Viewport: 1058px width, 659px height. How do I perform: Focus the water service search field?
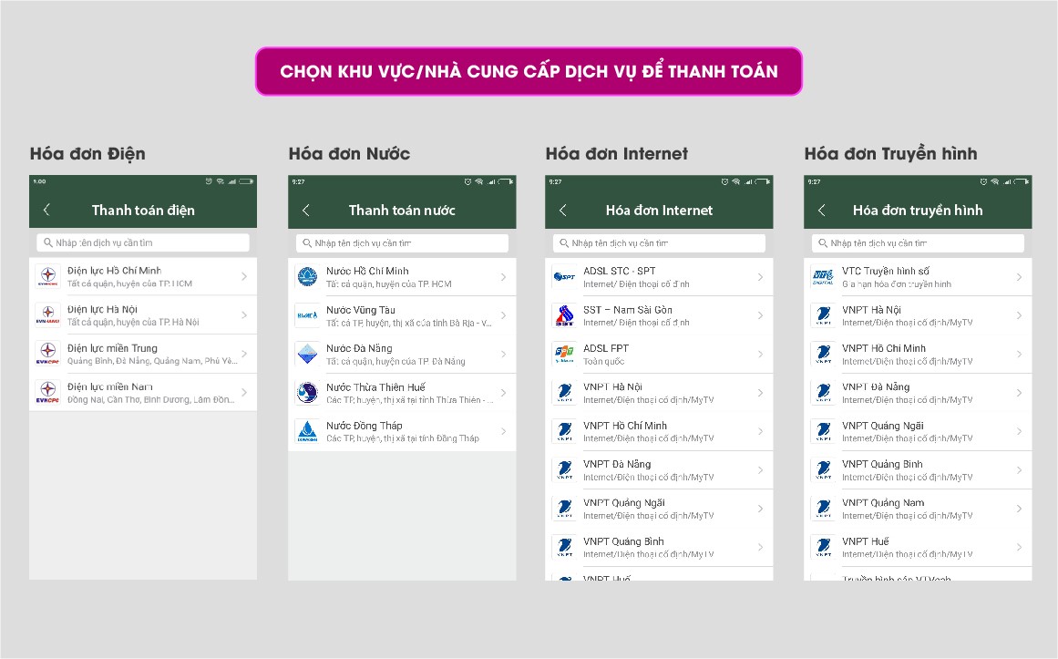click(402, 243)
